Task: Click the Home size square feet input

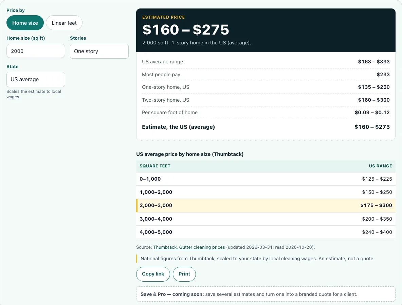Action: pyautogui.click(x=36, y=51)
